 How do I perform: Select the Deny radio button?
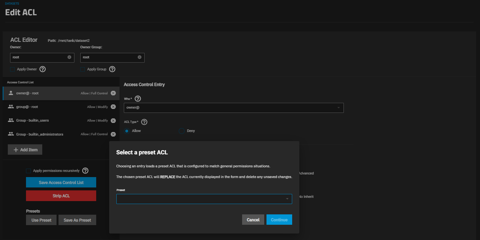tap(182, 131)
